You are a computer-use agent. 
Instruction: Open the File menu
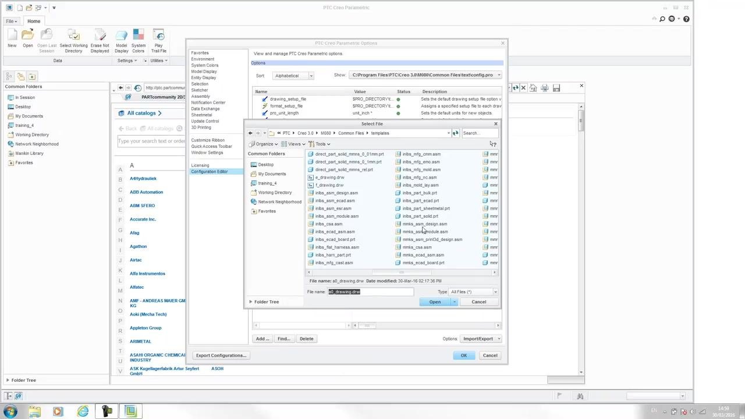(11, 21)
